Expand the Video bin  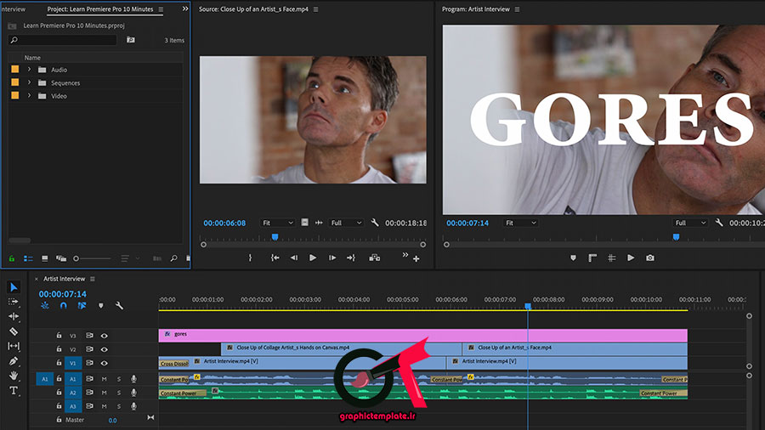click(29, 95)
